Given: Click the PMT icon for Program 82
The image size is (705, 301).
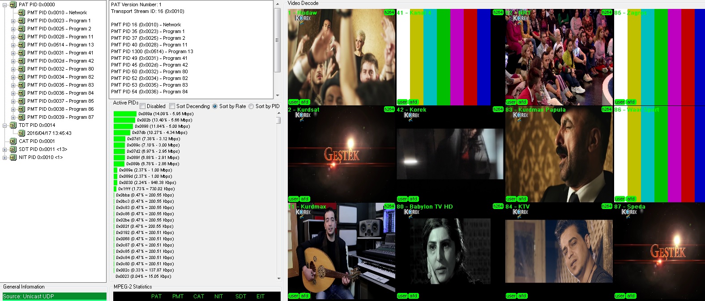Looking at the screenshot, I should point(21,77).
